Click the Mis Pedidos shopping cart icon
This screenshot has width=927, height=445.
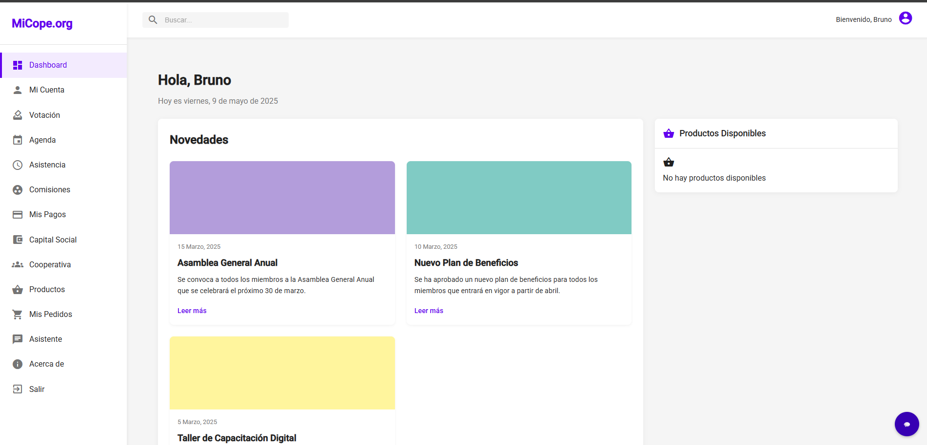point(18,315)
